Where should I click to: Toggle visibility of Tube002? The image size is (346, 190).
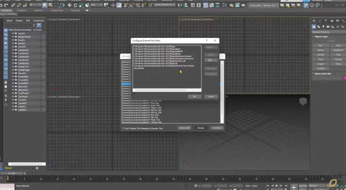[x=13, y=110]
